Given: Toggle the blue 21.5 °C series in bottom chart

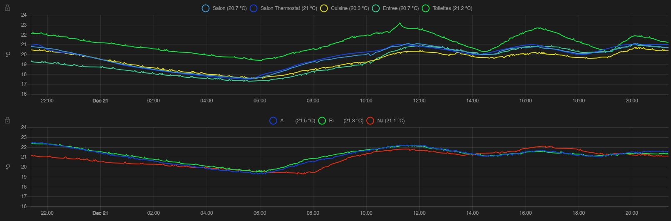Looking at the screenshot, I should click(292, 121).
